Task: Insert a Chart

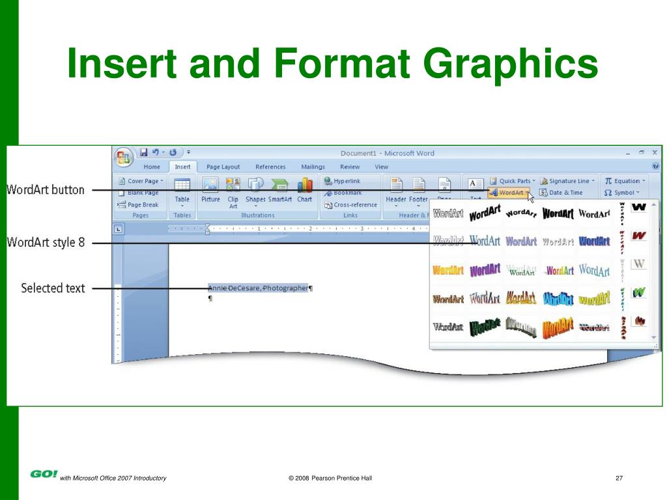Action: click(x=305, y=191)
